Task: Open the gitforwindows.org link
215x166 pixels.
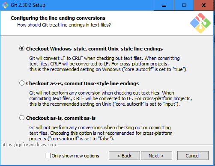Action: (x=29, y=145)
